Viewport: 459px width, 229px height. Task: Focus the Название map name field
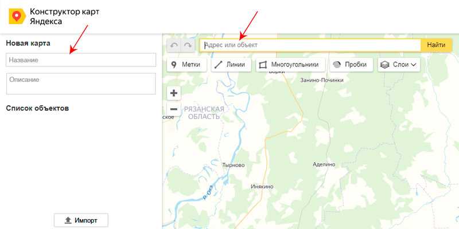pos(81,60)
